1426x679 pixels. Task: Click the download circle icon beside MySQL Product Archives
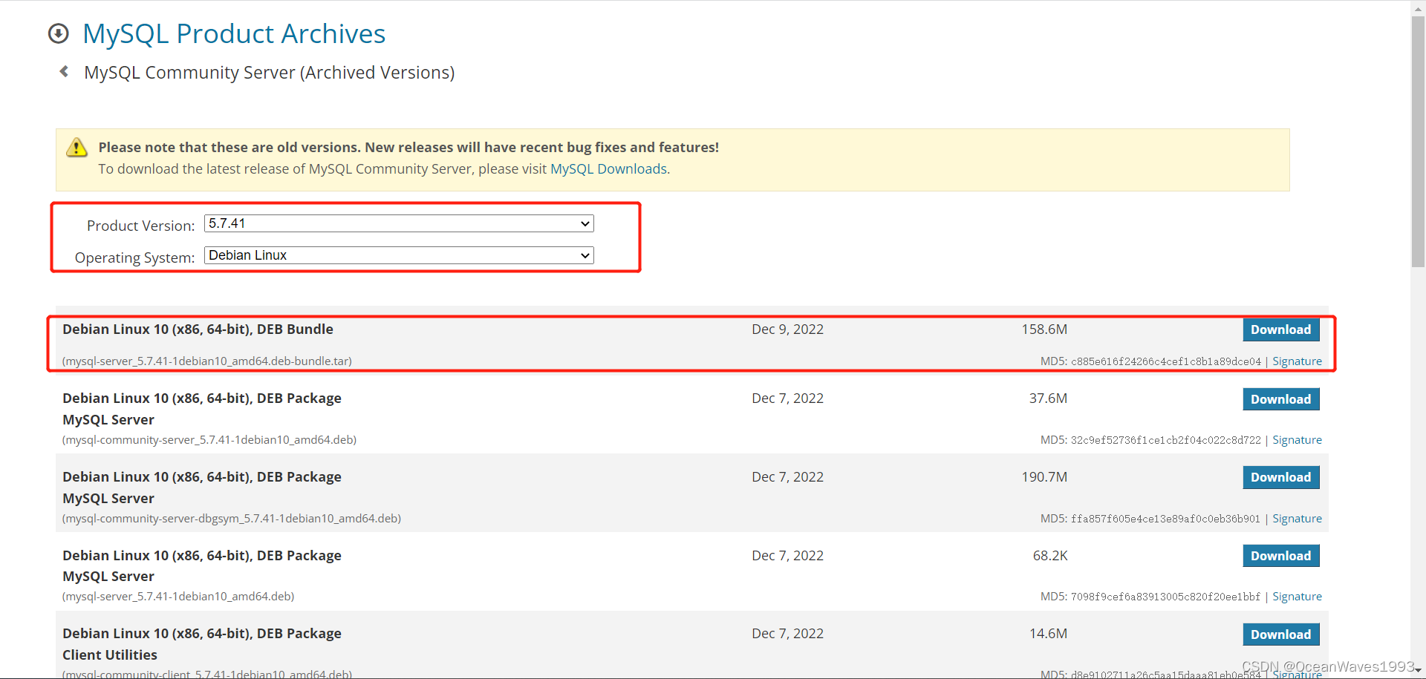pos(59,33)
